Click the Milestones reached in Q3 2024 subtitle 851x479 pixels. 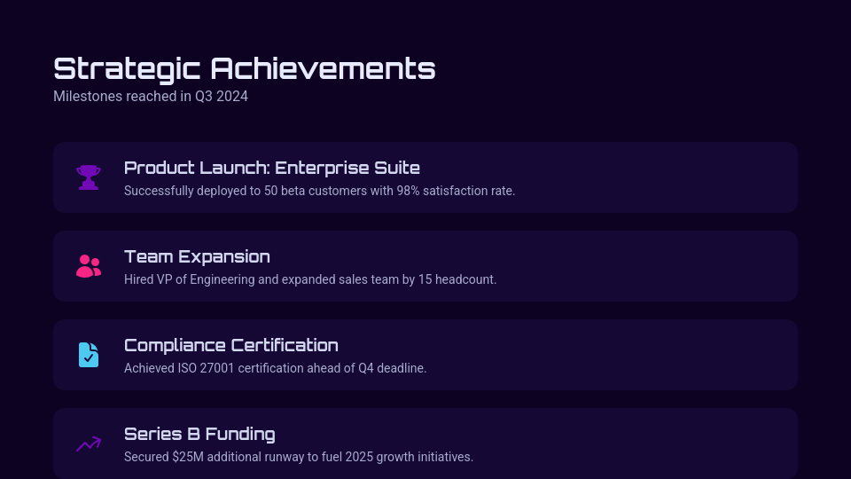(151, 96)
